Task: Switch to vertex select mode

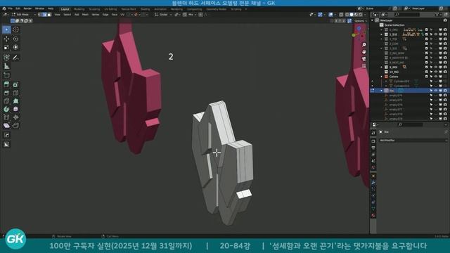Action: [x=40, y=15]
